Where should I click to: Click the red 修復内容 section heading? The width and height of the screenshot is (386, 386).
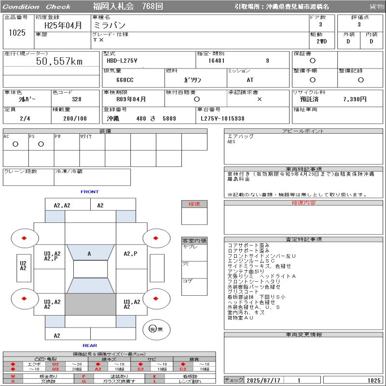pyautogui.click(x=303, y=203)
